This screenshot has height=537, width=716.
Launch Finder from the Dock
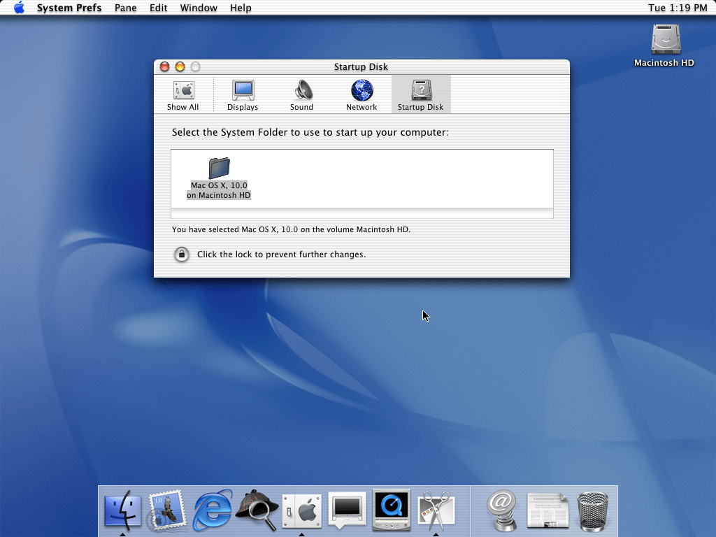coord(122,510)
